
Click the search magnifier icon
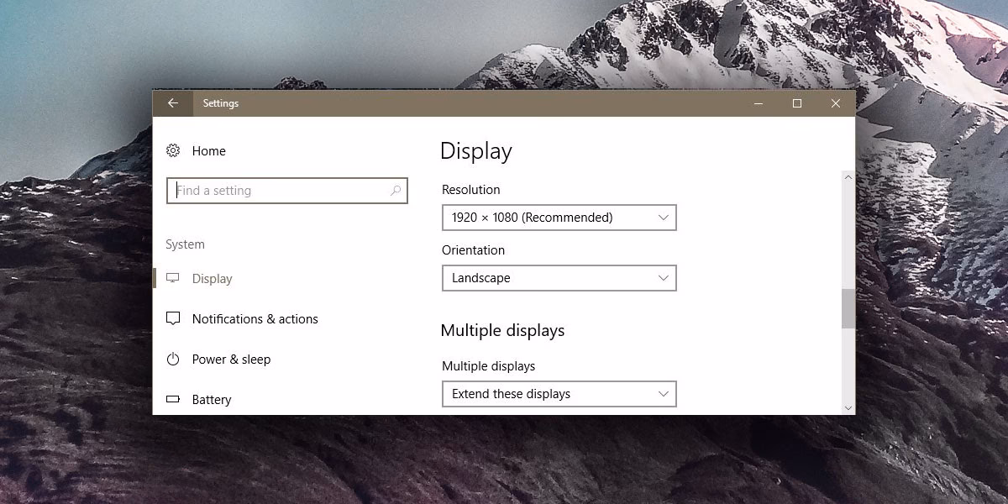point(395,191)
